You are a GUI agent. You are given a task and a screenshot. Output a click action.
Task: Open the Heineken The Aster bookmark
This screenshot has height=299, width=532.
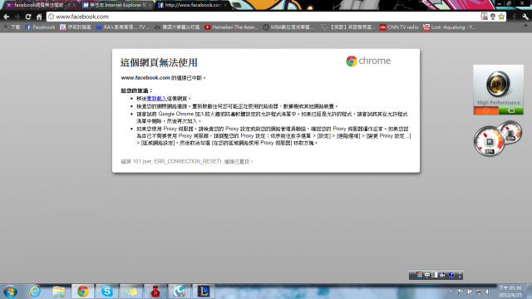231,27
